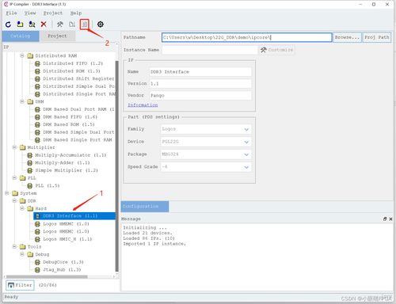The width and height of the screenshot is (396, 304).
Task: Click the chip icon beside Distributed FIFO (1.2)
Action: coord(37,63)
